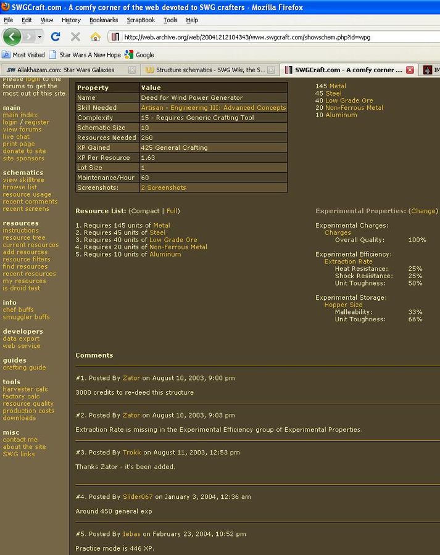This screenshot has width=440, height=555.
Task: Click the web archive URL address field
Action: tap(272, 37)
